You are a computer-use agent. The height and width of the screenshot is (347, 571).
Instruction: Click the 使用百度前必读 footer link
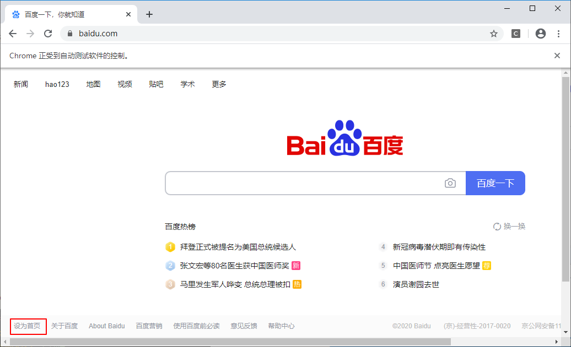[x=196, y=326]
